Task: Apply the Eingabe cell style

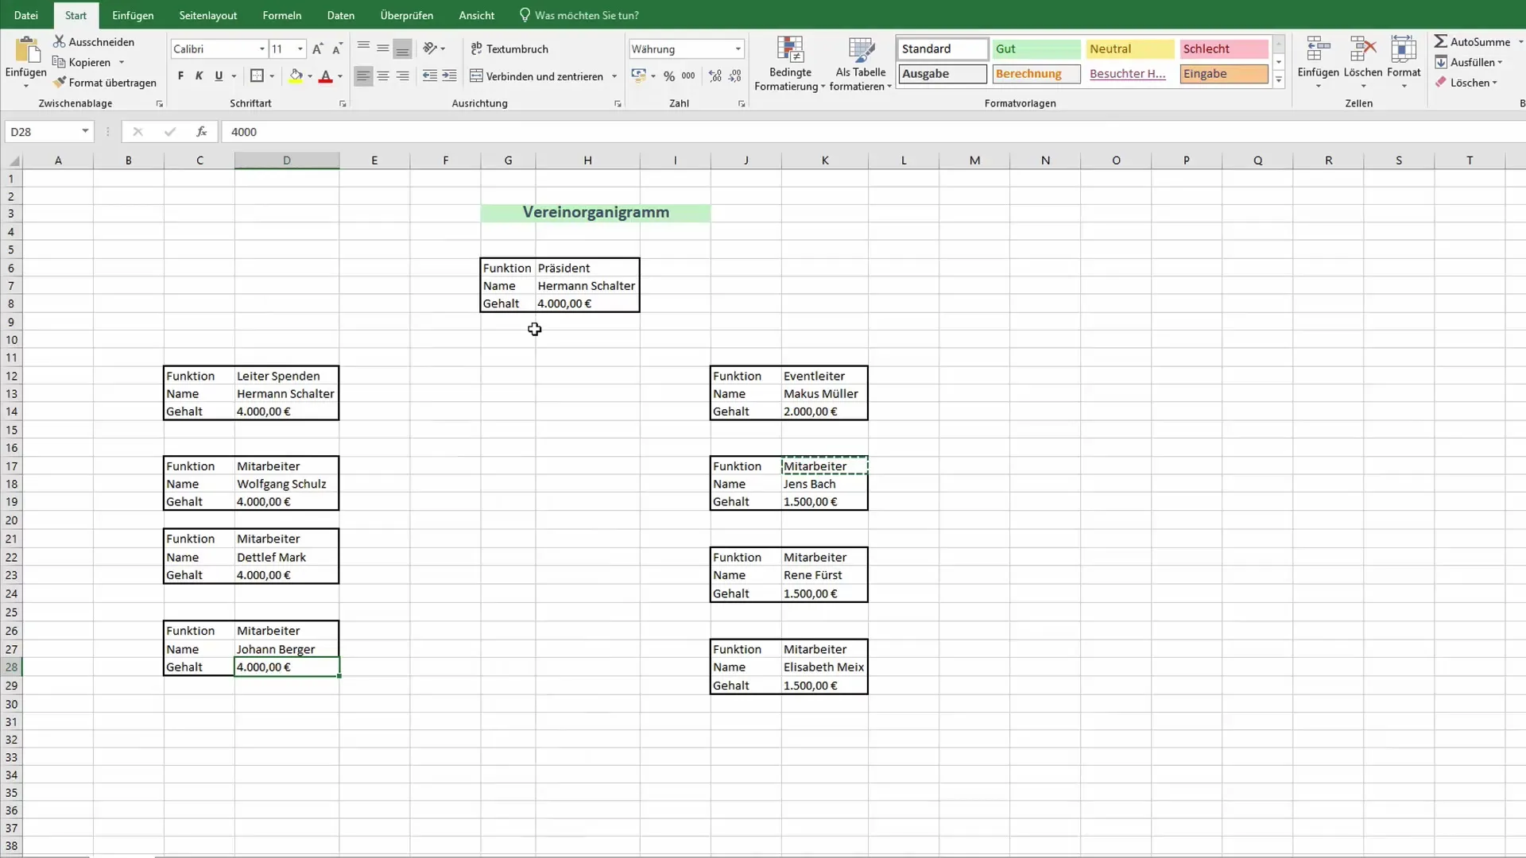Action: (1223, 74)
